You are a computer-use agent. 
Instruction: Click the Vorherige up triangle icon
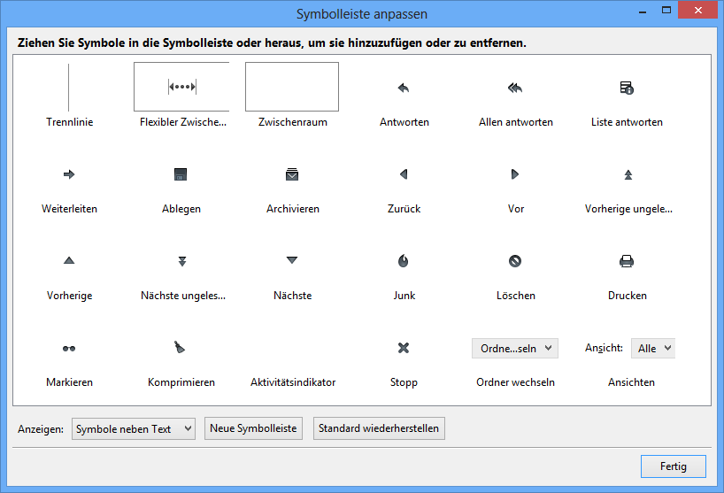(x=69, y=260)
